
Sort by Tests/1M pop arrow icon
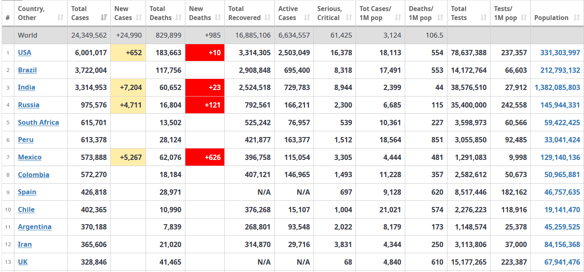[524, 18]
